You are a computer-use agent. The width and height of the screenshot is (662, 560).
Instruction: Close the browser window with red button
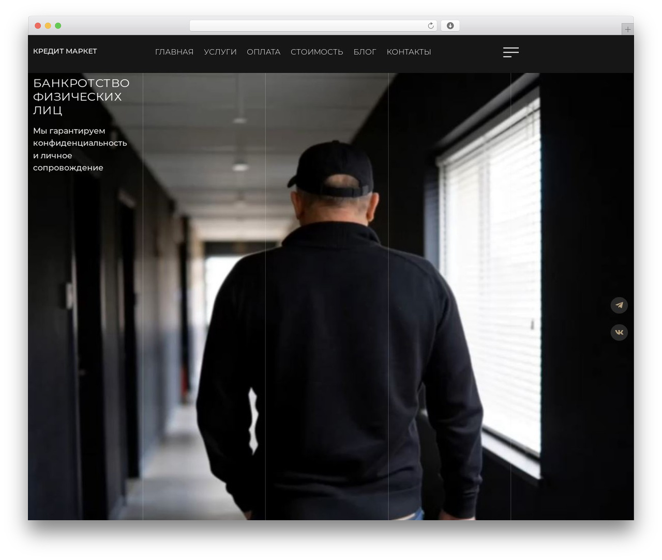38,26
